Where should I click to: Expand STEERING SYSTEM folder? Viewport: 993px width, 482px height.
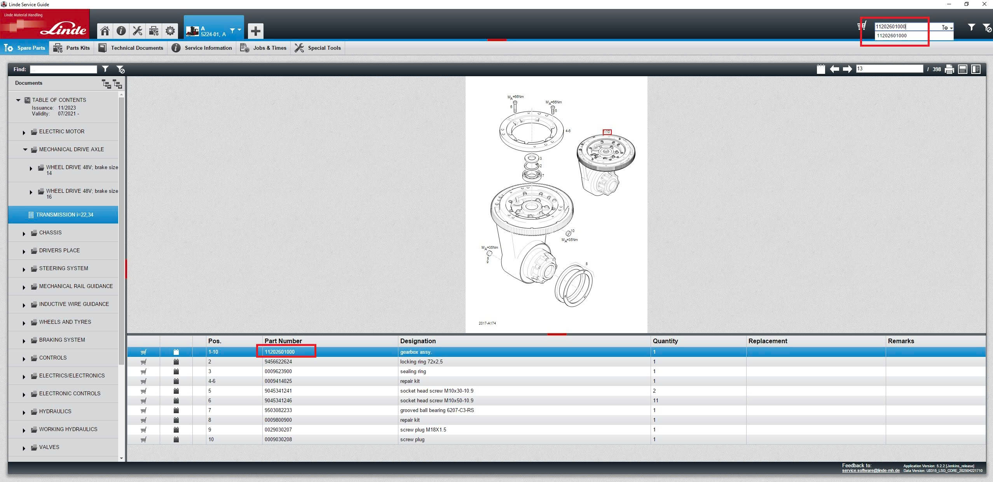click(24, 269)
